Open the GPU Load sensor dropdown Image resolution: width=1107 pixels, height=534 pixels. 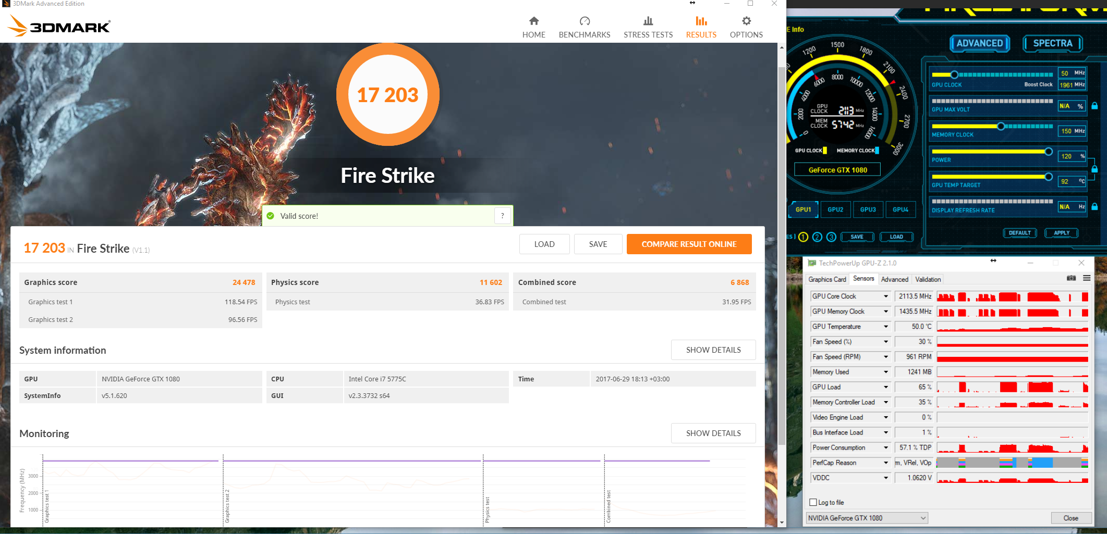click(885, 387)
